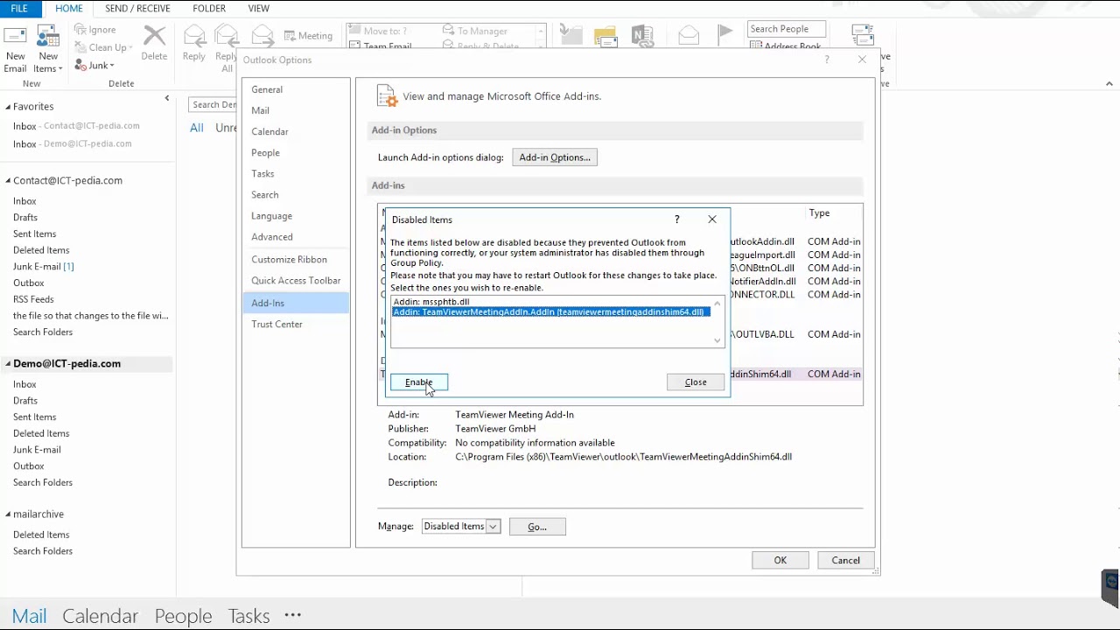The width and height of the screenshot is (1120, 630).
Task: Click the Type column header
Action: click(819, 213)
